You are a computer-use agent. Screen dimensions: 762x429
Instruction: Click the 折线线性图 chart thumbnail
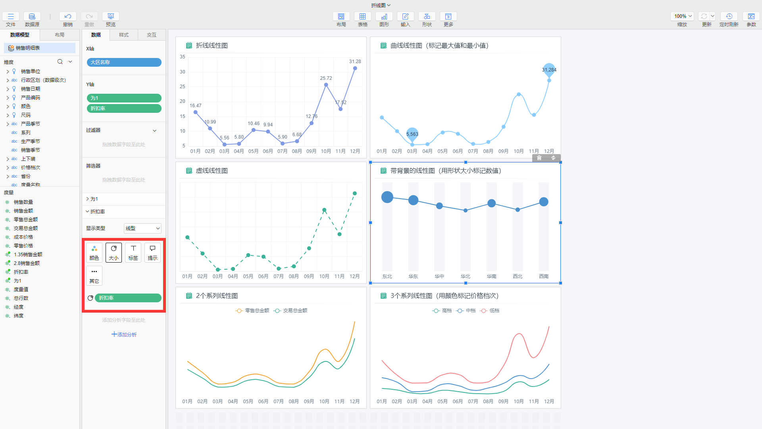tap(271, 98)
